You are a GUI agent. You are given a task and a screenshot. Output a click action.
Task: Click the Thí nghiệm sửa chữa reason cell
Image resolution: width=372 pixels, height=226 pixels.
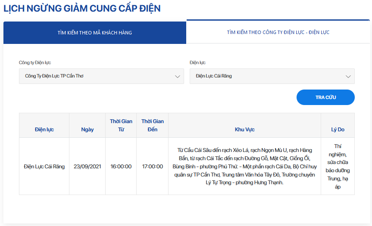(338, 166)
